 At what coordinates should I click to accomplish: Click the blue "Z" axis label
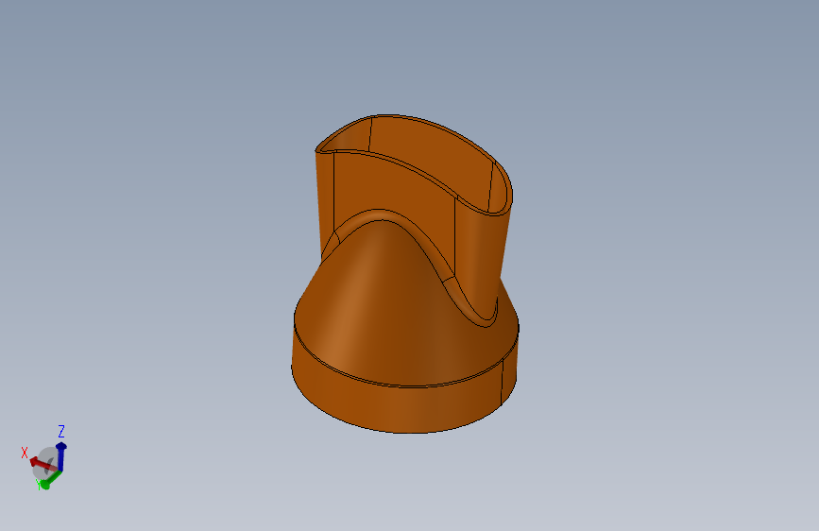pyautogui.click(x=61, y=431)
